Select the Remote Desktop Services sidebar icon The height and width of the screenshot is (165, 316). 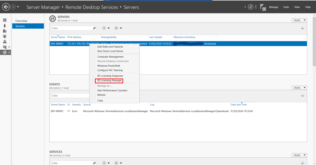click(5, 52)
